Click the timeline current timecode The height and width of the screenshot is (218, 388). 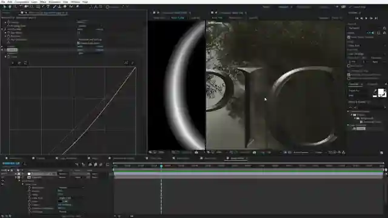11,163
